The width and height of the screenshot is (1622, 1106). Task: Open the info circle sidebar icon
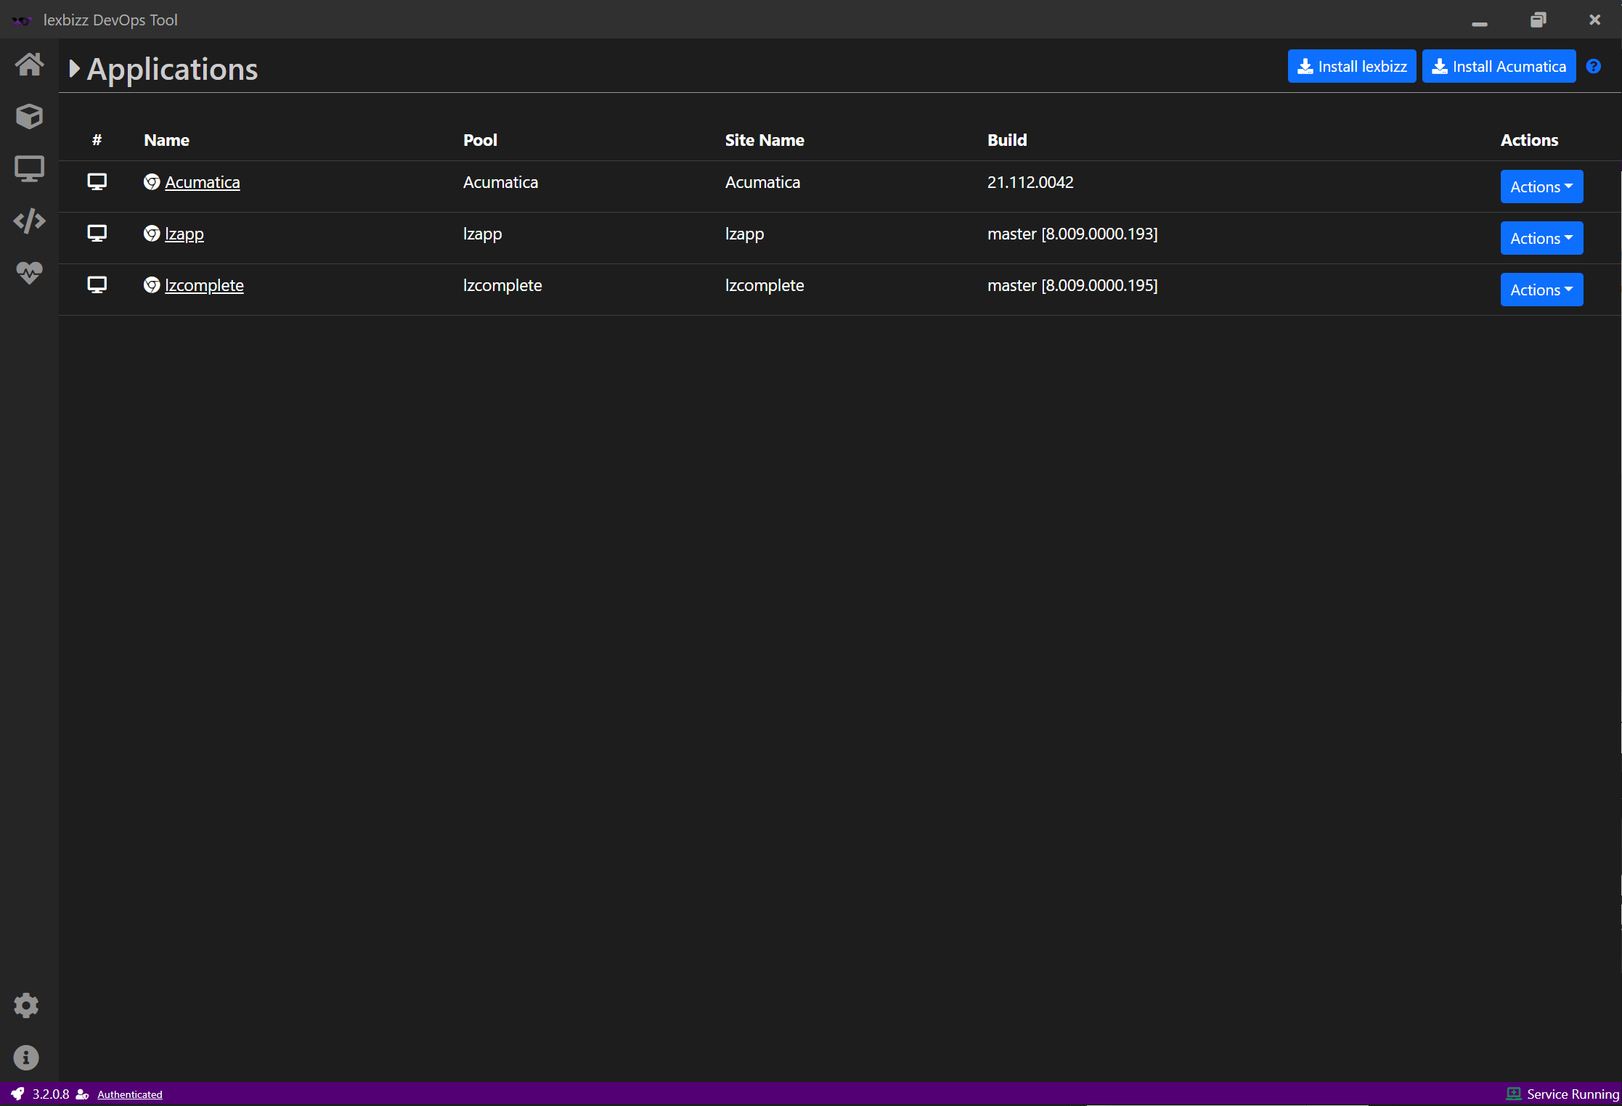point(26,1057)
